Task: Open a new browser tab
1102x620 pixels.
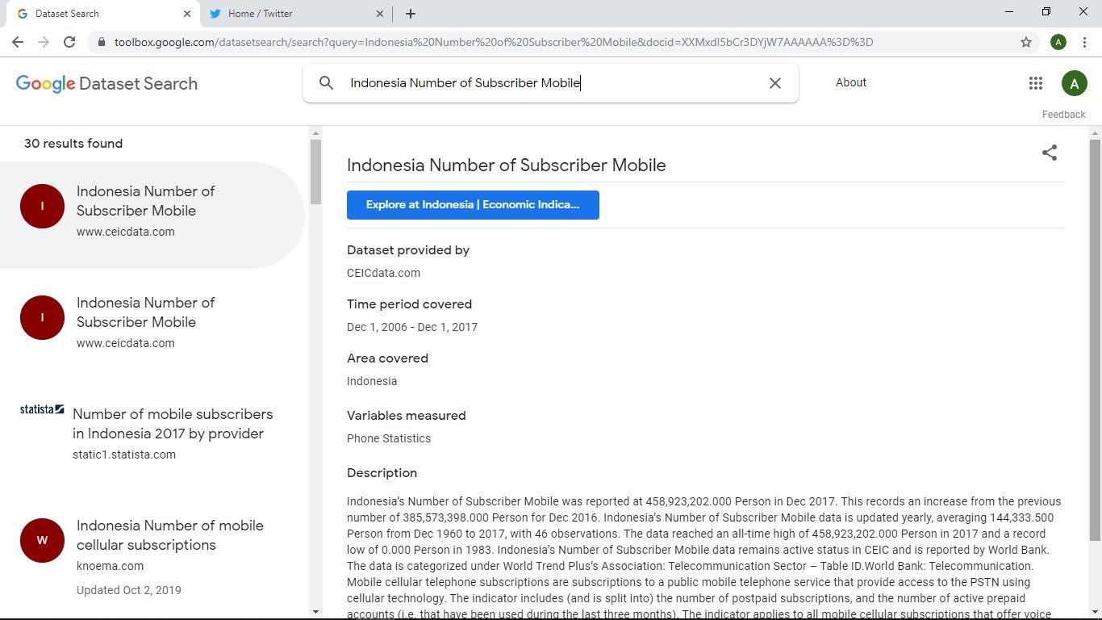Action: tap(411, 14)
